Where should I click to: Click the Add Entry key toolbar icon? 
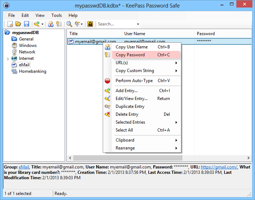click(37, 24)
